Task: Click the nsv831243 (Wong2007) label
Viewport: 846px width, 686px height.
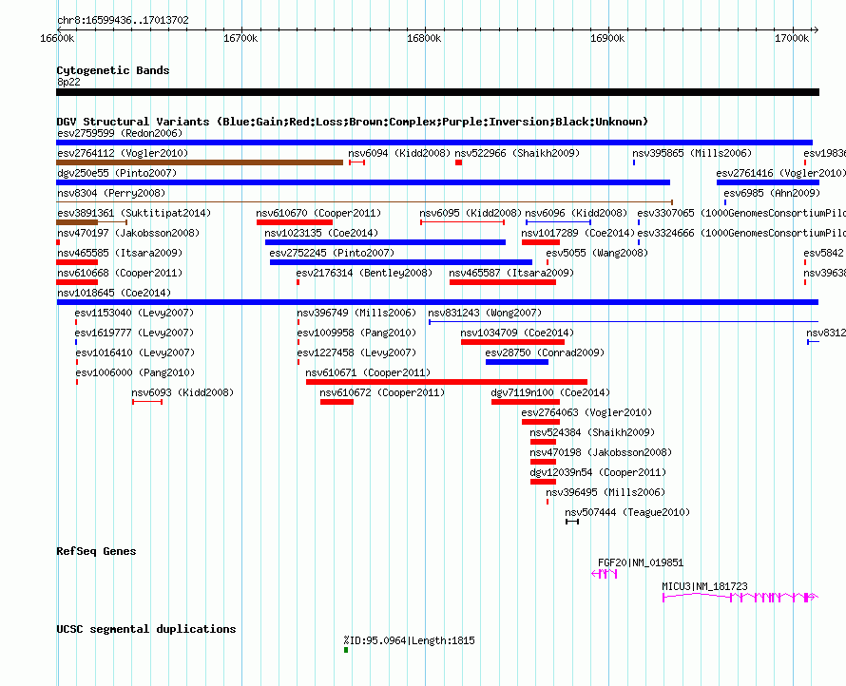Action: coord(485,313)
